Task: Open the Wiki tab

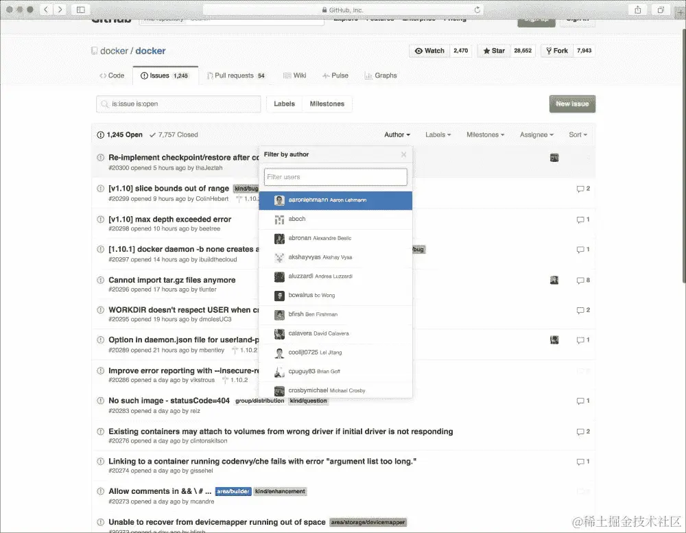Action: [294, 75]
